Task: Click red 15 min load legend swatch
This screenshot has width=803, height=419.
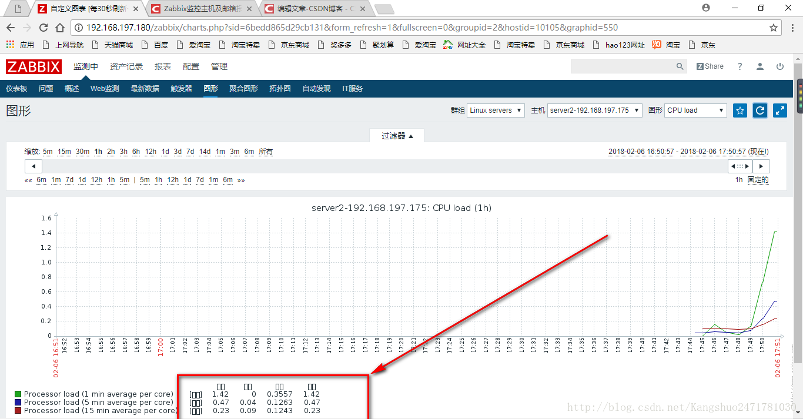Action: tap(18, 411)
